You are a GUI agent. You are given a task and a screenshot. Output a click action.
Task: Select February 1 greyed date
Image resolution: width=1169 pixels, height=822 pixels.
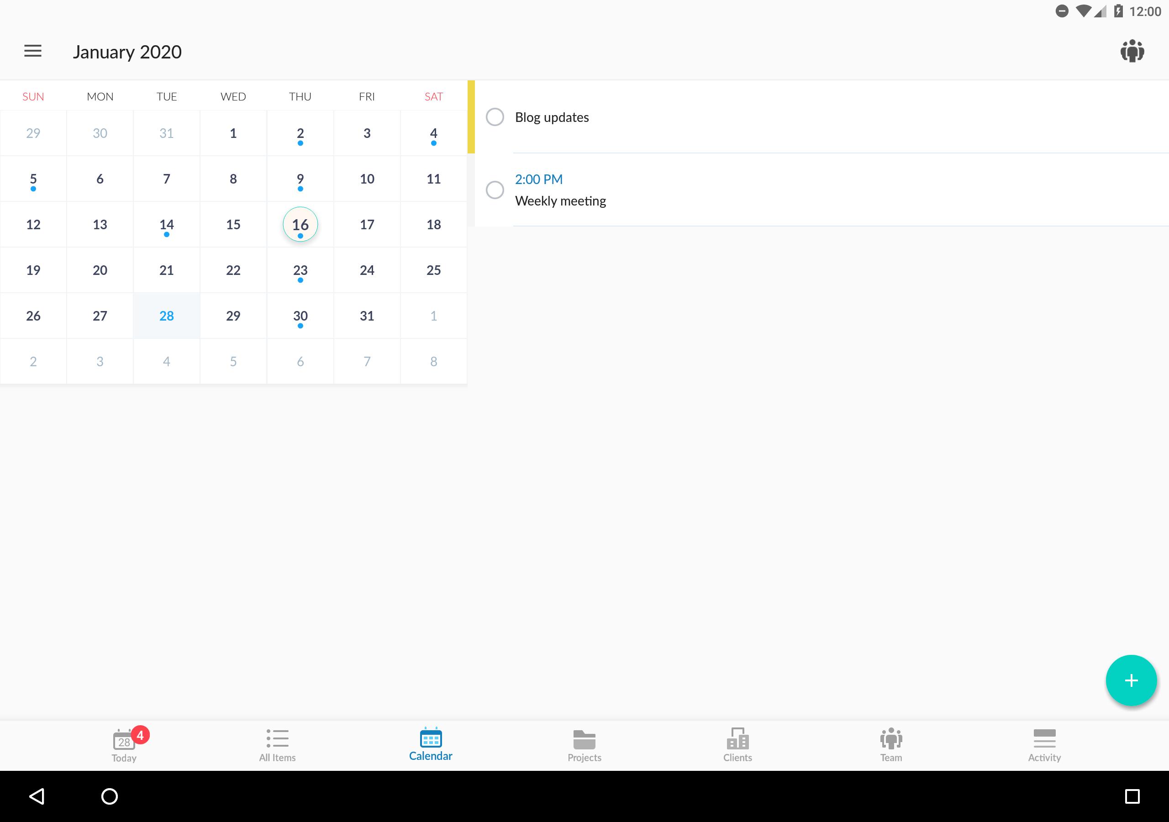pyautogui.click(x=434, y=316)
